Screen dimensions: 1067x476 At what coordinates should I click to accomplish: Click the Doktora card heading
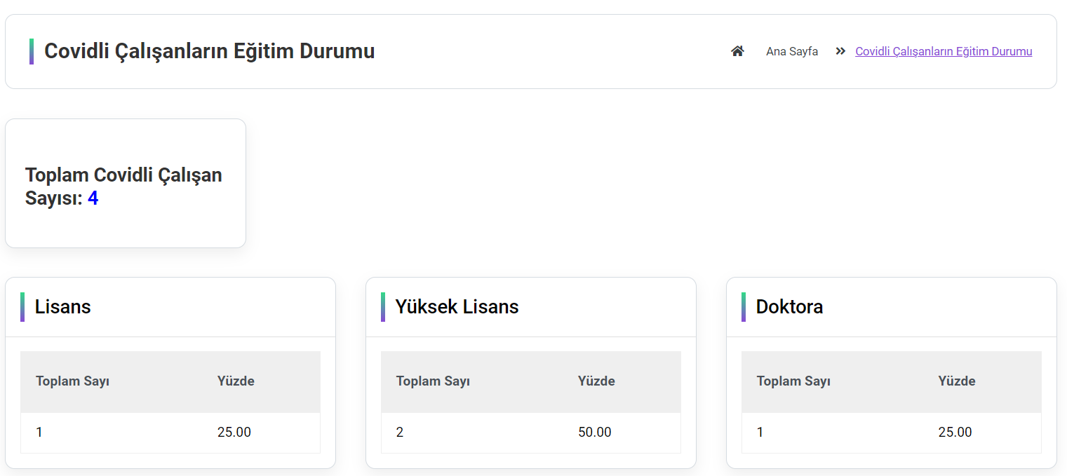(x=788, y=306)
